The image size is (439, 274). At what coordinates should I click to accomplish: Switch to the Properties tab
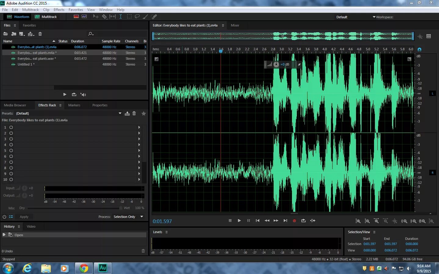(100, 105)
